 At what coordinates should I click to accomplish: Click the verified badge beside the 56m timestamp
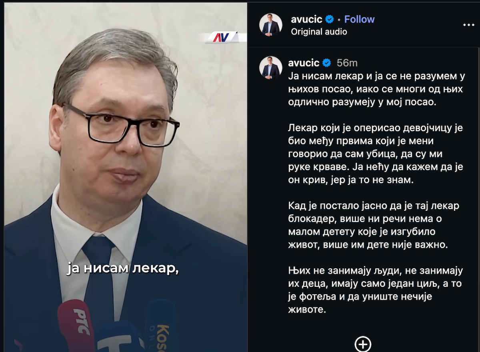coord(326,63)
